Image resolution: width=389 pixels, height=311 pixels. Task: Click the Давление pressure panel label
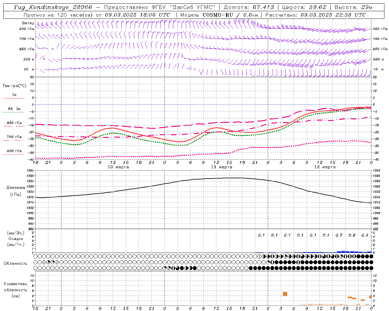[x=16, y=188]
